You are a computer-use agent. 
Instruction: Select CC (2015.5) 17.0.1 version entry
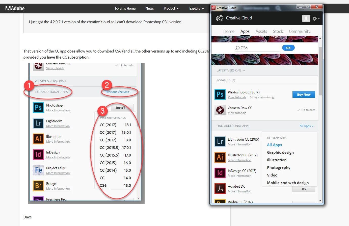115,147
